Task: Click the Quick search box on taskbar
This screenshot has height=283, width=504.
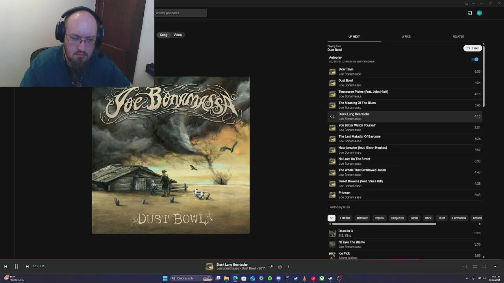Action: (191, 278)
